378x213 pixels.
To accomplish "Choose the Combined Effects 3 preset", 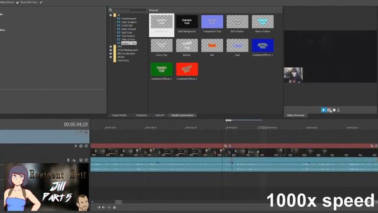I will pos(187,71).
